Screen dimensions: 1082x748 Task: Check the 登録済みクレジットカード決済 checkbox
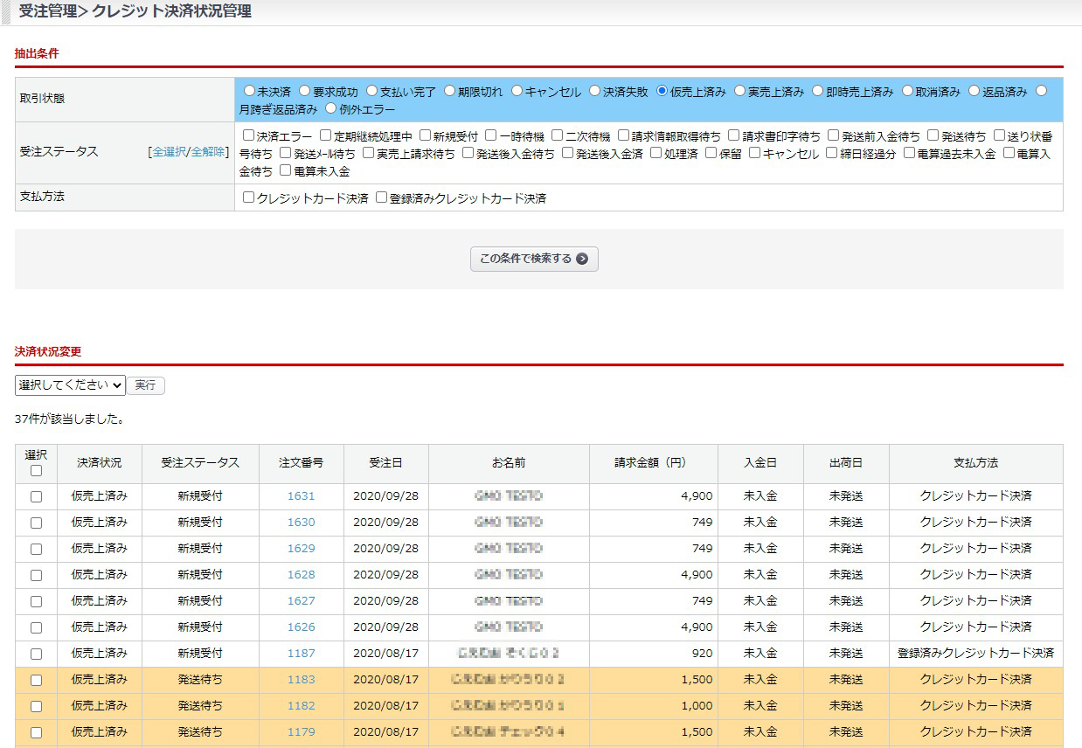[382, 197]
